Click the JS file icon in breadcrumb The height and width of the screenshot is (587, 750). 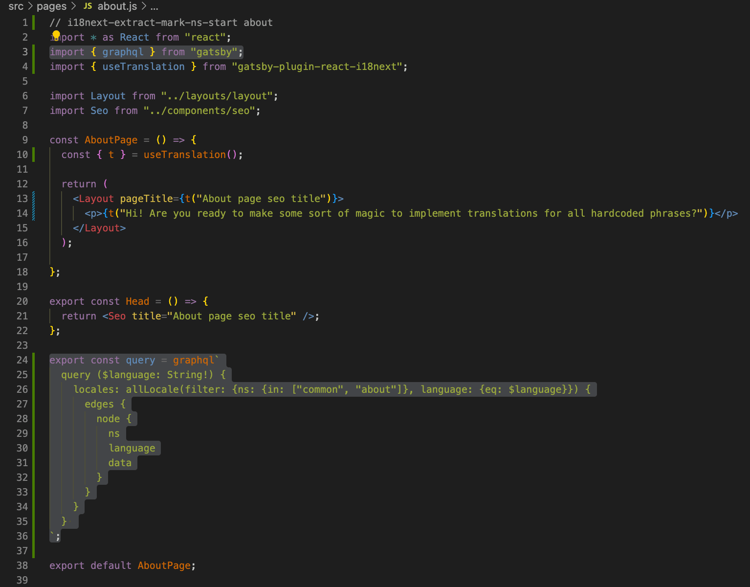tap(88, 6)
